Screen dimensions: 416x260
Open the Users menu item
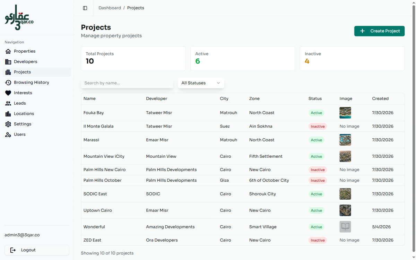pyautogui.click(x=37, y=135)
